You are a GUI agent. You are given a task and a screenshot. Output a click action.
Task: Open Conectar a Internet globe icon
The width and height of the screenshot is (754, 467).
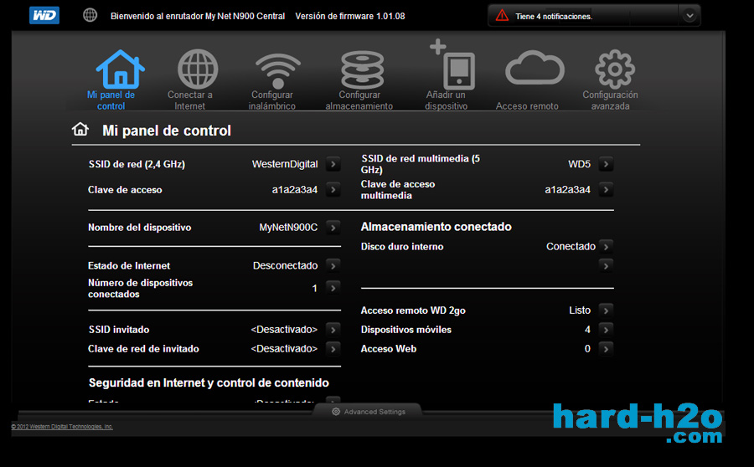(198, 69)
